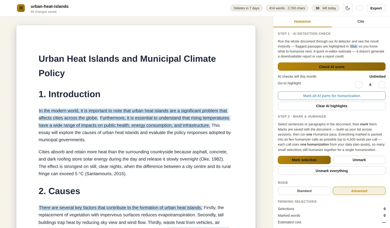Click the highlight count number 6
Viewport: 390px width, 228px height.
370,85
